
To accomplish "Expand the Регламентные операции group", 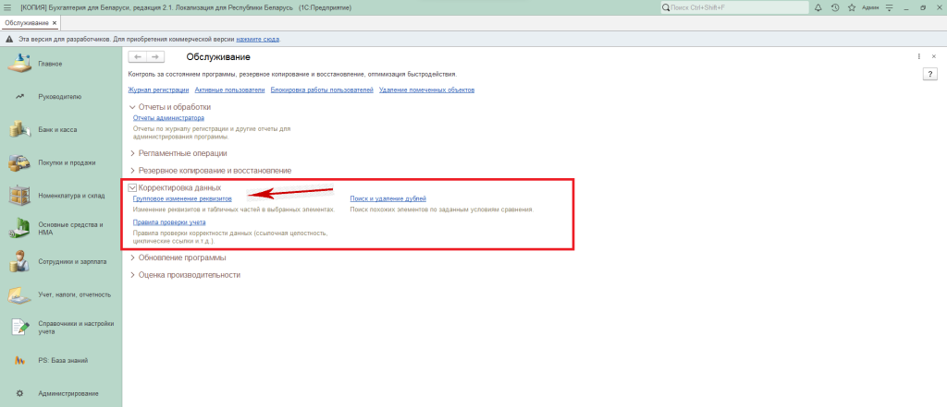I will point(132,153).
